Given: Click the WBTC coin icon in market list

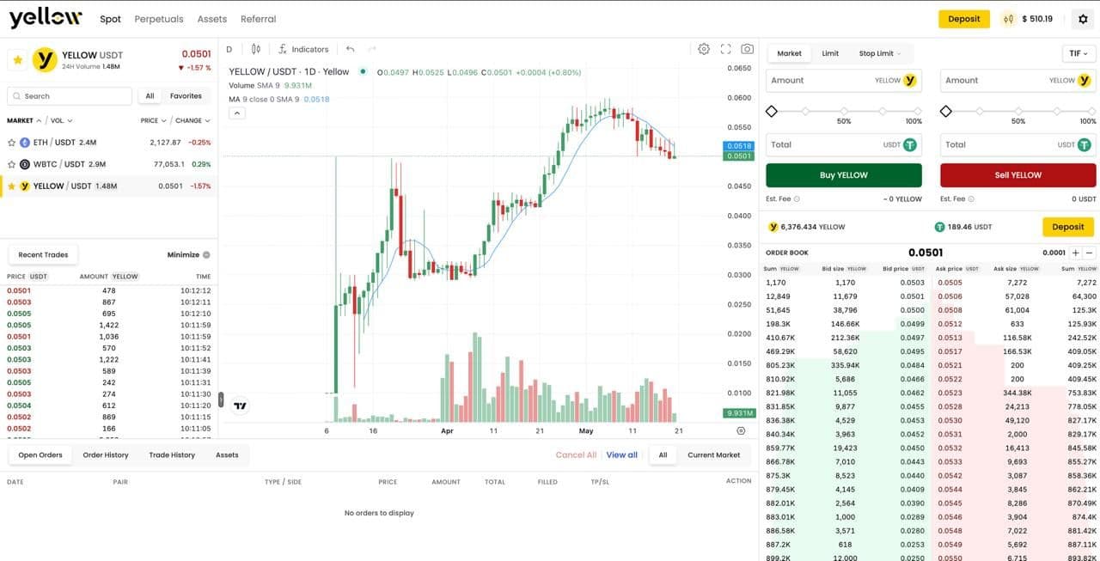Looking at the screenshot, I should pos(25,164).
